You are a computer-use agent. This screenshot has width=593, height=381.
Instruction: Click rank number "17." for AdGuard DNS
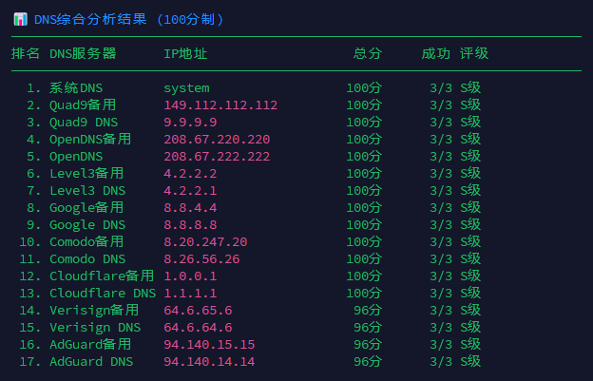[x=30, y=362]
